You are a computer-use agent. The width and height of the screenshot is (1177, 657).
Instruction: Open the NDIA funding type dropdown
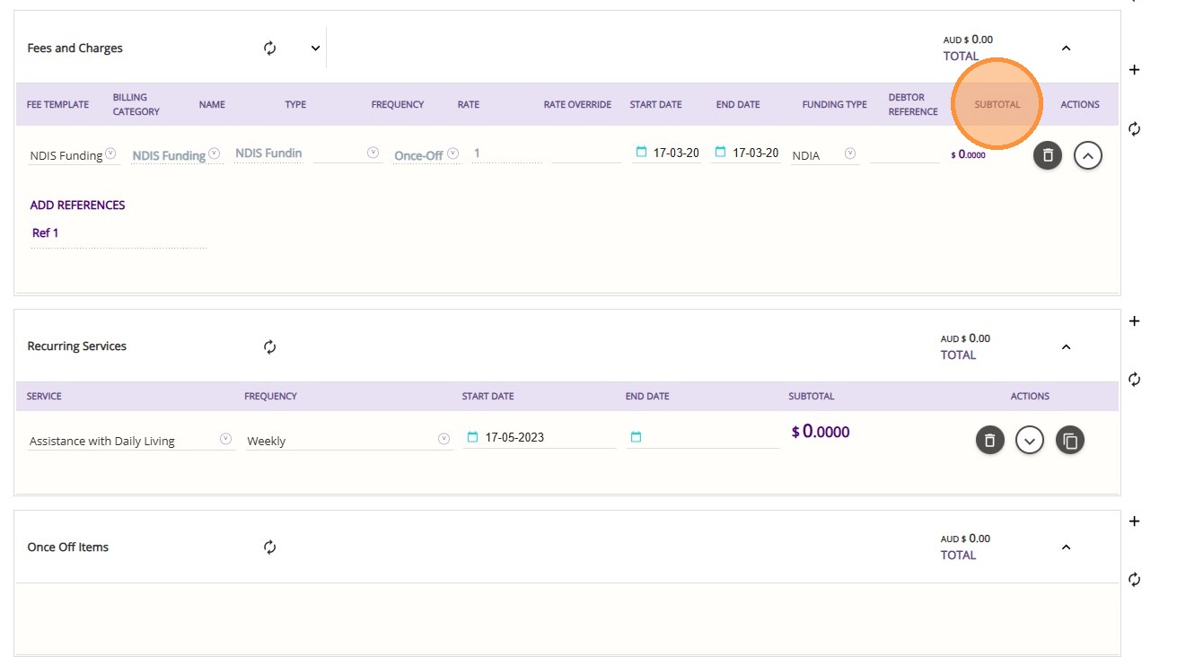tap(849, 153)
